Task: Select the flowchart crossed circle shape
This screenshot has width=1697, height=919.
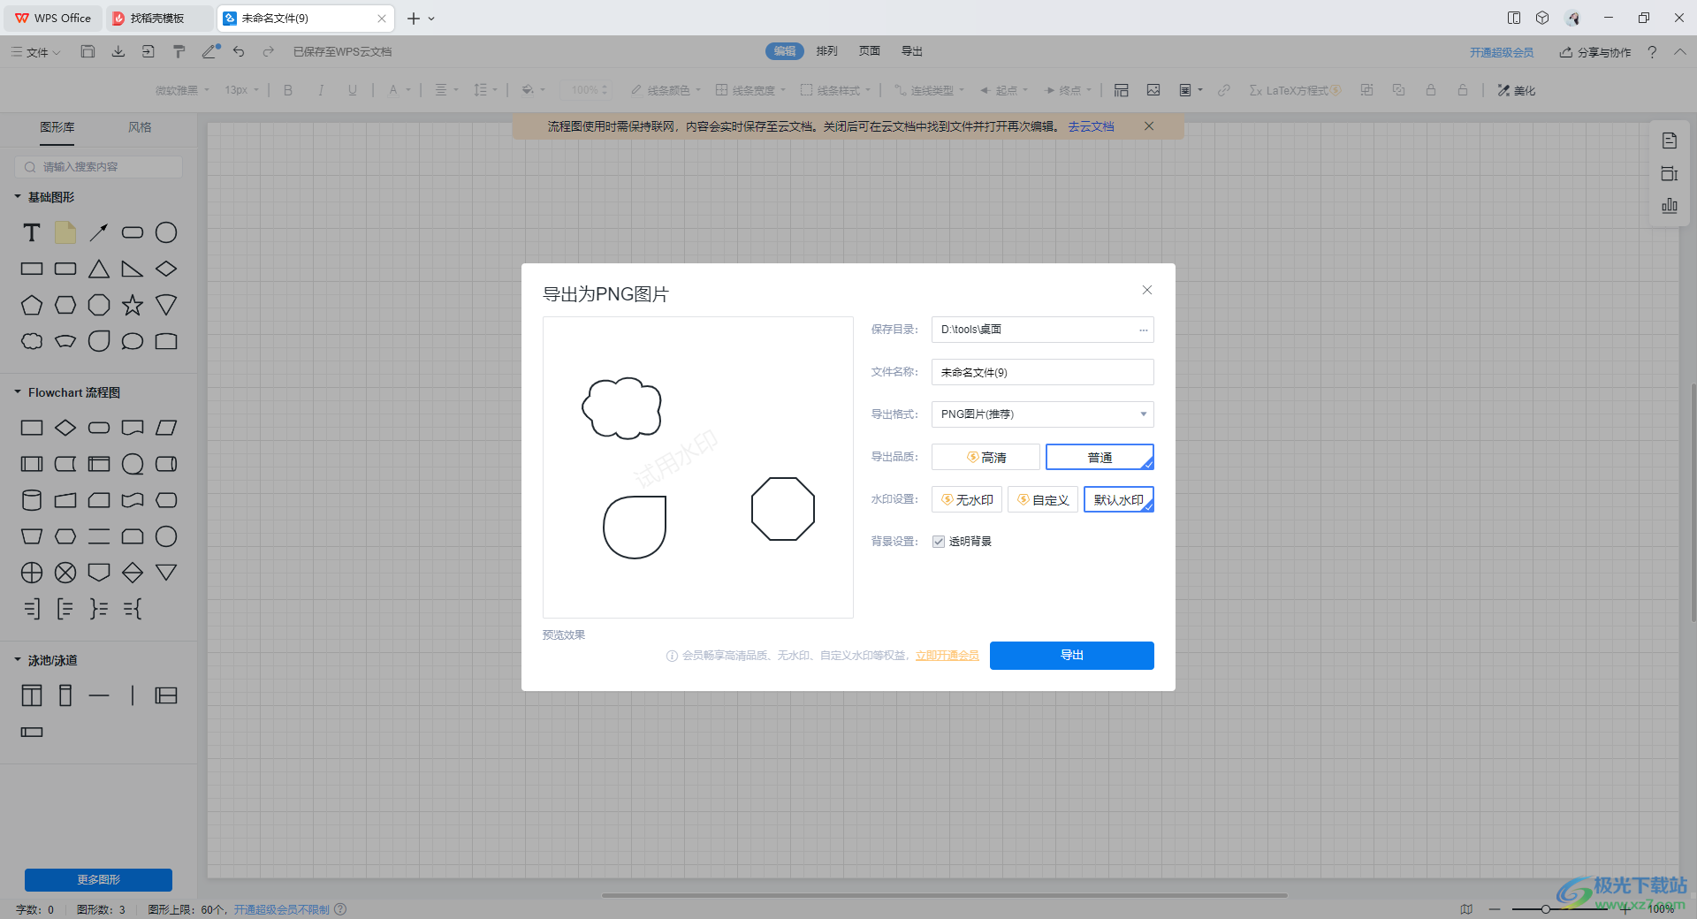Action: pos(65,573)
